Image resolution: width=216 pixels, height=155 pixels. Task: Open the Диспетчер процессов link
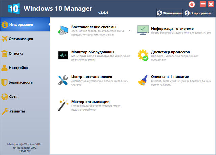170,52
